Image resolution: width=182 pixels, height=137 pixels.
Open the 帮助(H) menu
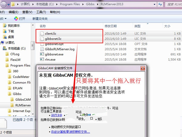point(55,12)
